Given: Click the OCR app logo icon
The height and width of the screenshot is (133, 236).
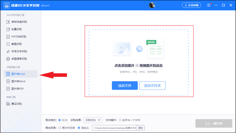Looking at the screenshot, I should (x=6, y=5).
